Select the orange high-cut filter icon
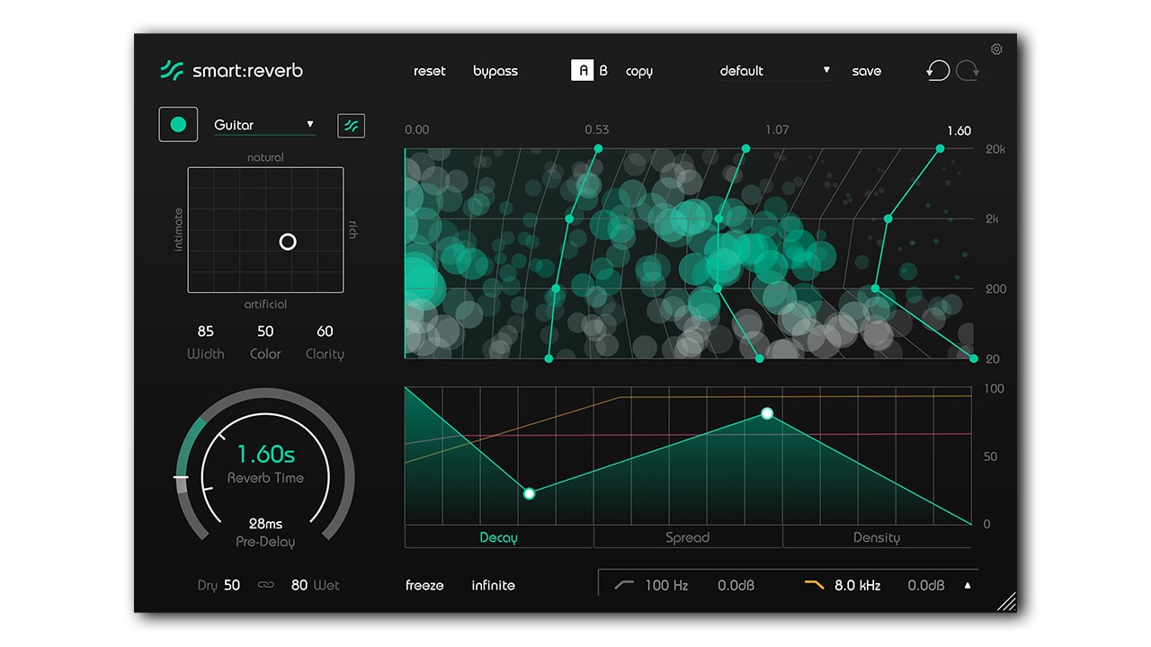 point(814,585)
